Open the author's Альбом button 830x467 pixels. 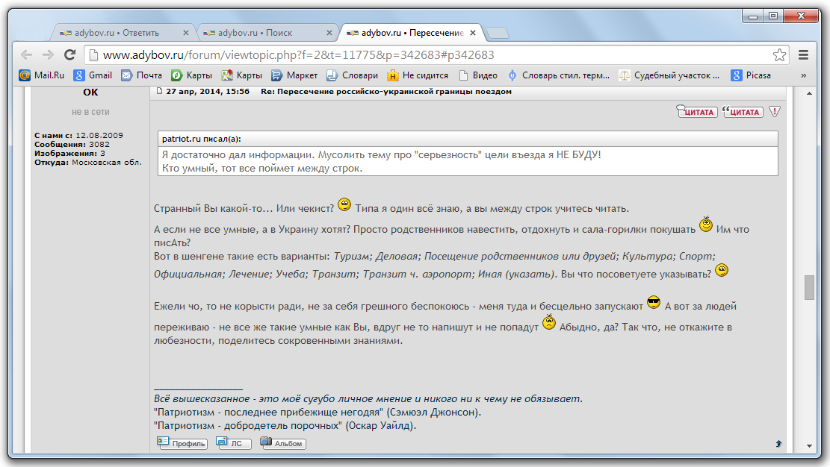click(282, 443)
